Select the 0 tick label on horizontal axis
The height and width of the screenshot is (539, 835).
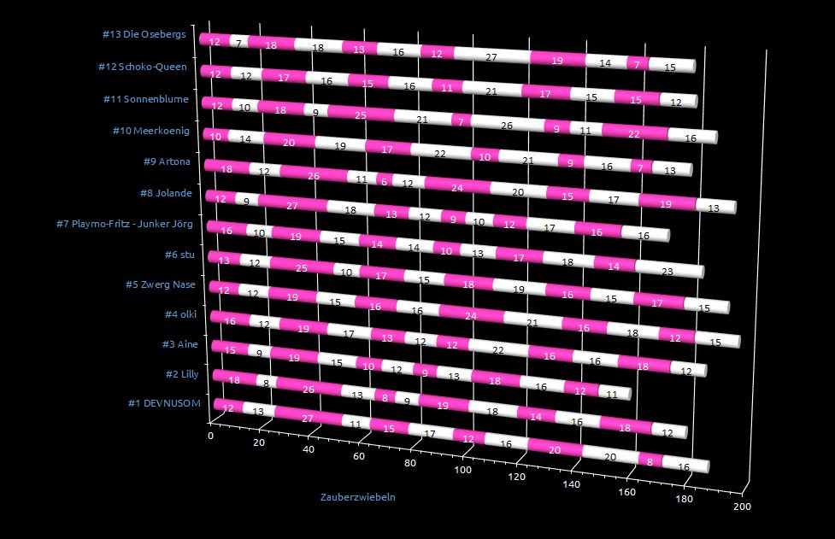coord(212,435)
